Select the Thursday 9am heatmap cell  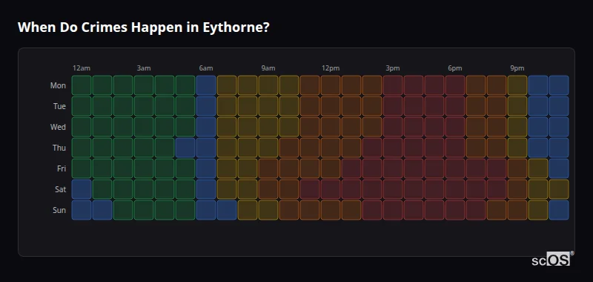tap(268, 148)
